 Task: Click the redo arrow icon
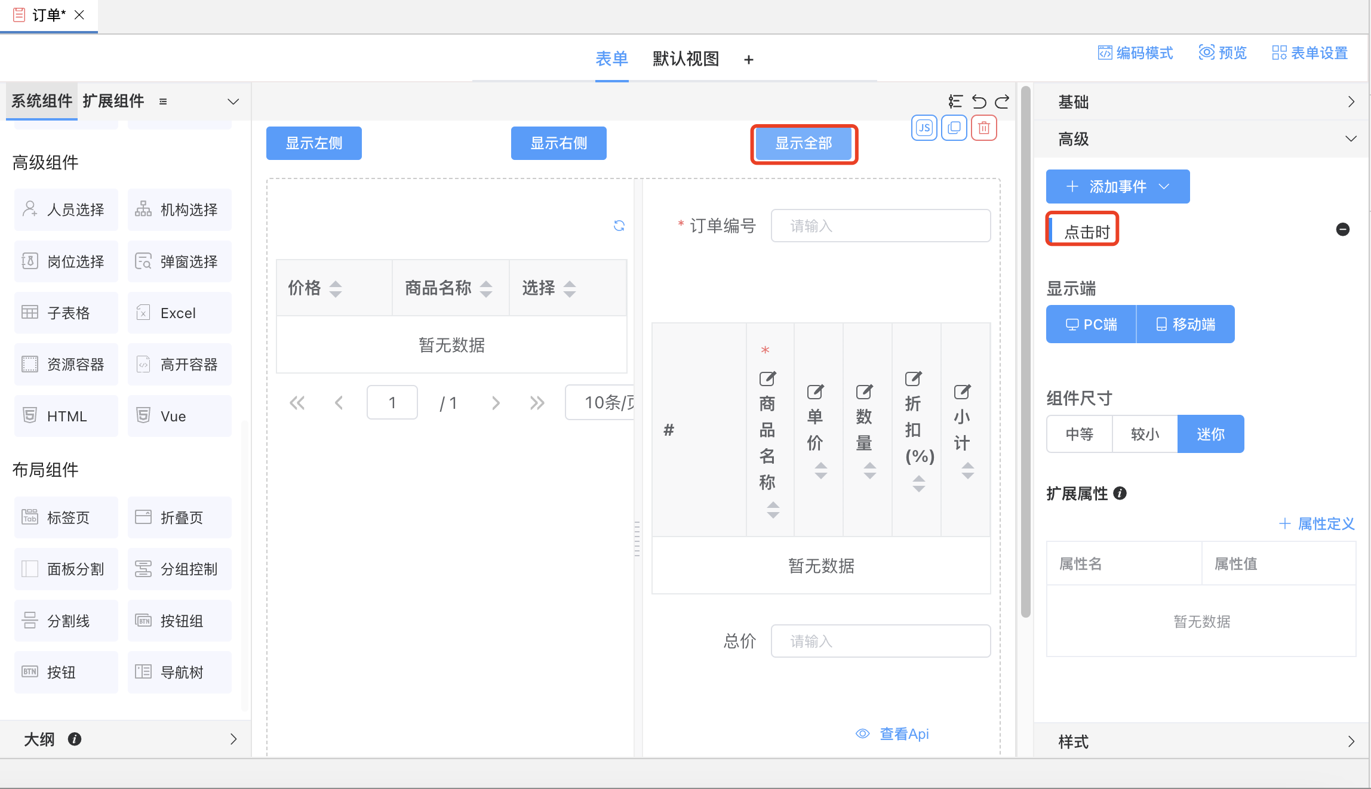[x=1002, y=101]
